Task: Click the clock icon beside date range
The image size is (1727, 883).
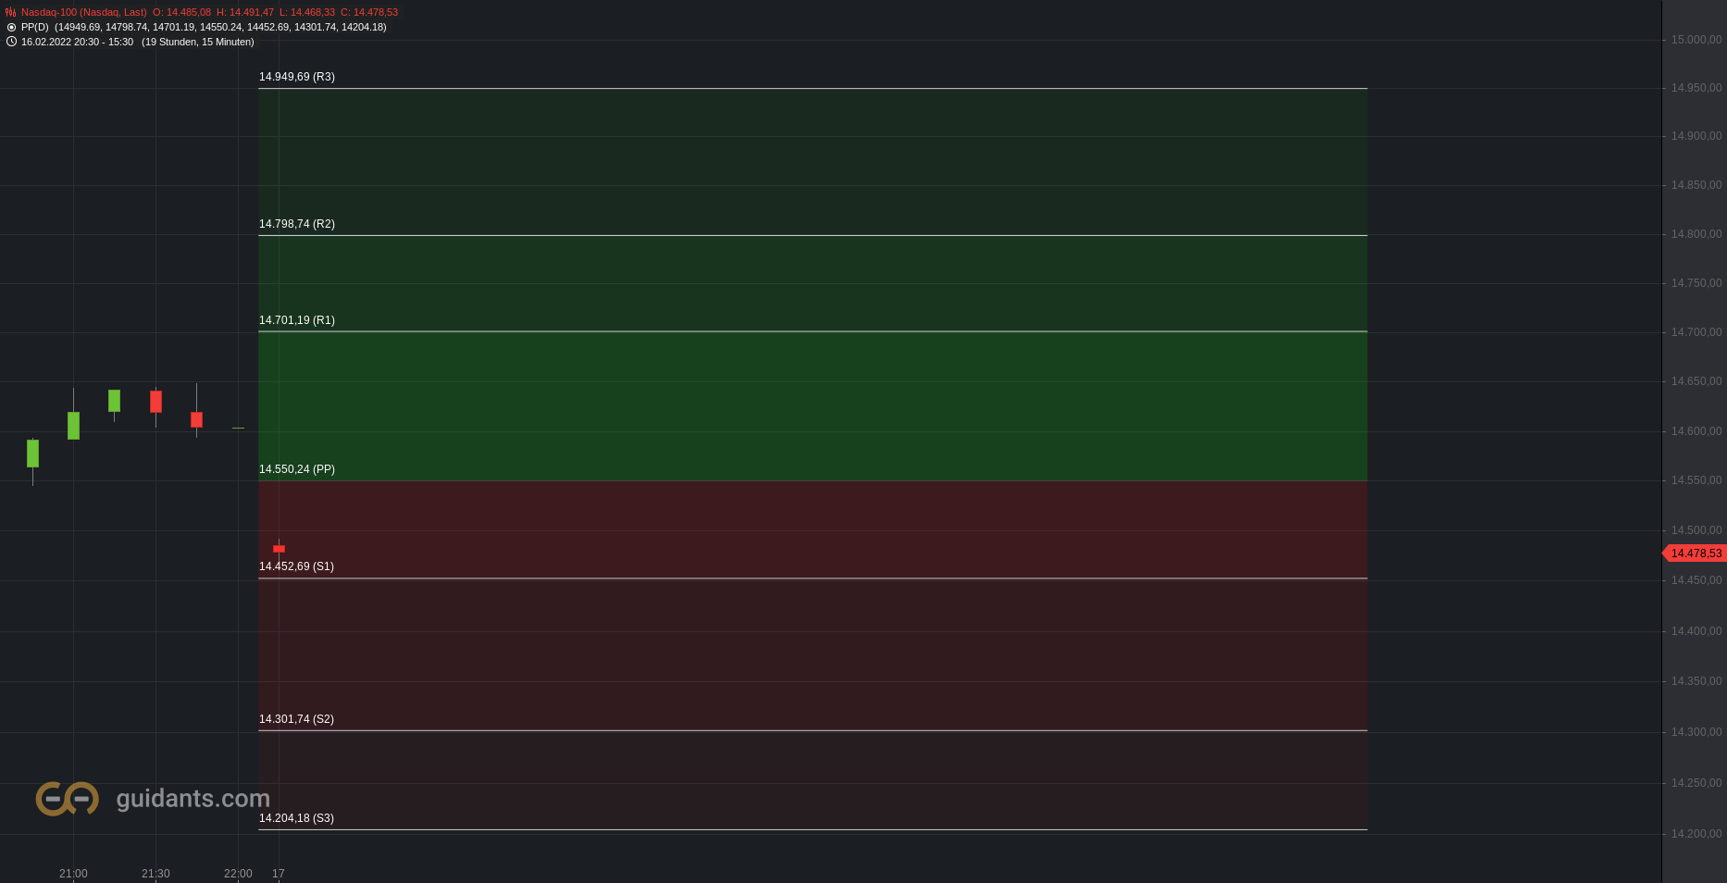Action: coord(11,42)
